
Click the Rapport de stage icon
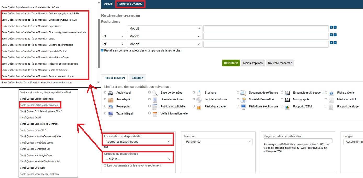click(331, 107)
